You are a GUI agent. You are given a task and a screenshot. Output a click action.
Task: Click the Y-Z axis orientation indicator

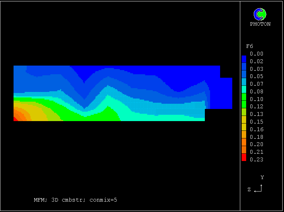258,188
